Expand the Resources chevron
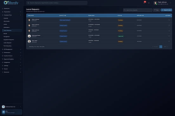This screenshot has width=175, height=116. [21, 72]
